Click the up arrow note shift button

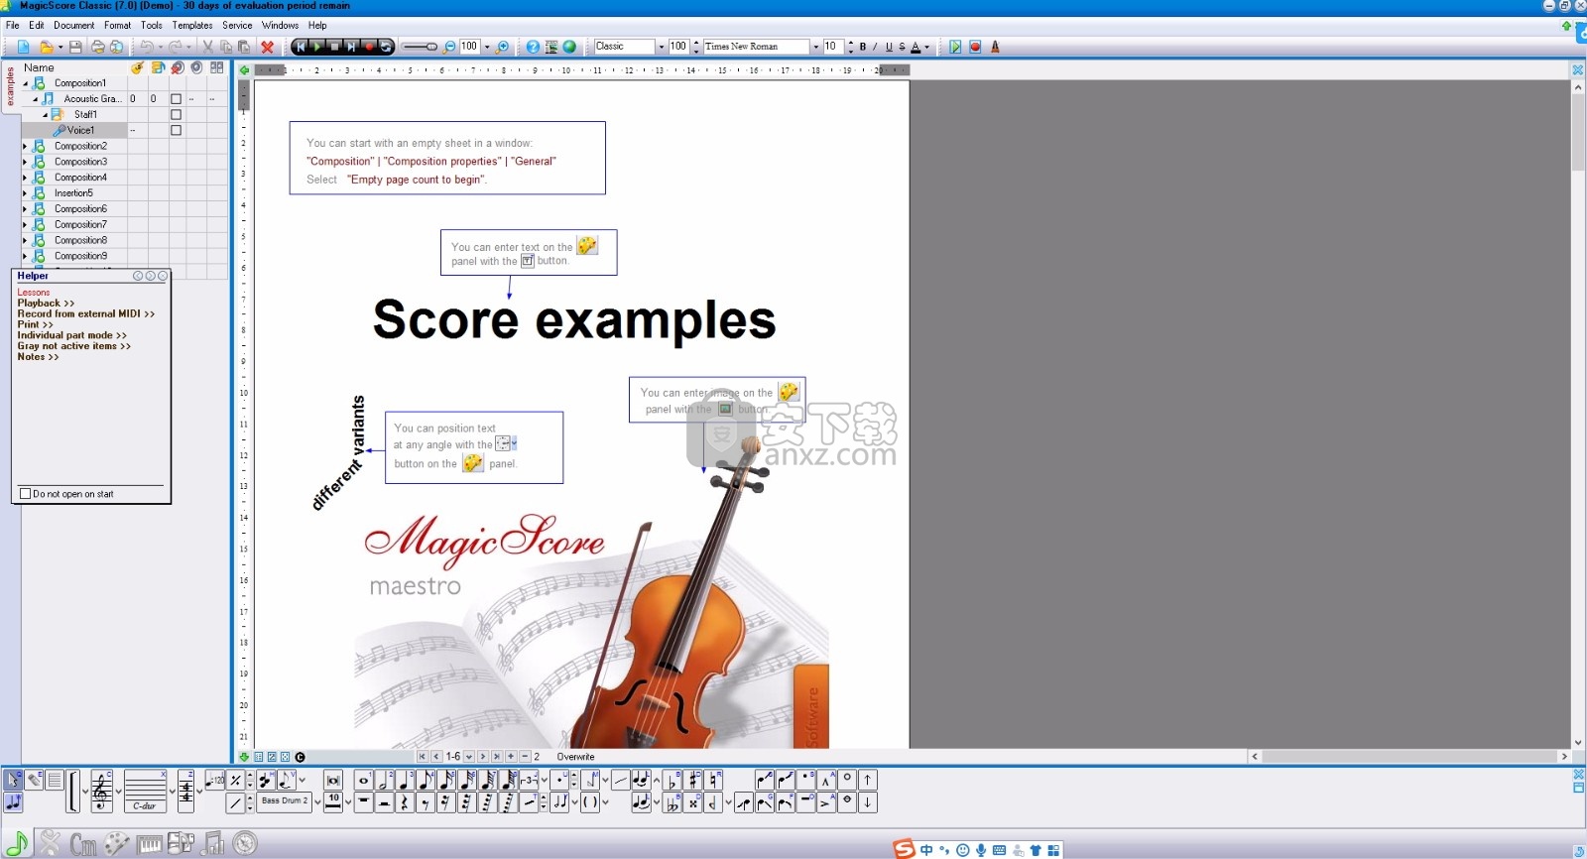[867, 781]
